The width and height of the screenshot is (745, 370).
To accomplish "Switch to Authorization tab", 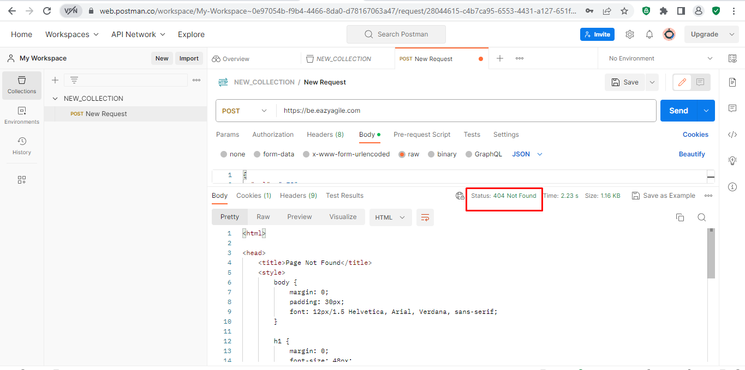I will (273, 135).
